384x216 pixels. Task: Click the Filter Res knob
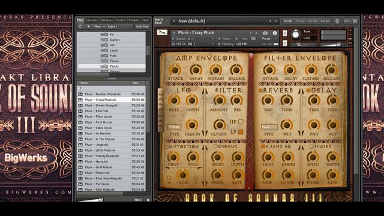(x=236, y=100)
